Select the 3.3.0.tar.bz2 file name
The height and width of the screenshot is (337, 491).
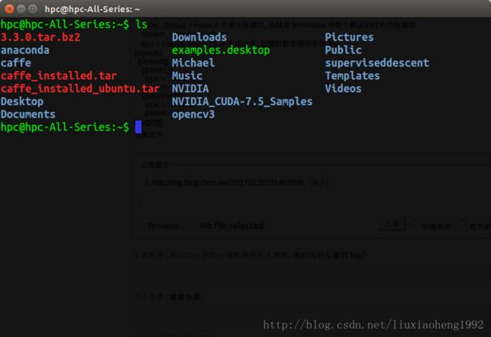[x=40, y=37]
